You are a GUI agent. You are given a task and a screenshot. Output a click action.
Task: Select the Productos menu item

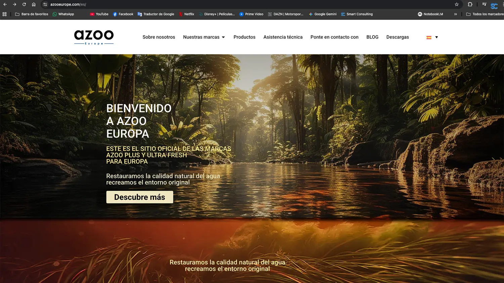click(x=244, y=37)
